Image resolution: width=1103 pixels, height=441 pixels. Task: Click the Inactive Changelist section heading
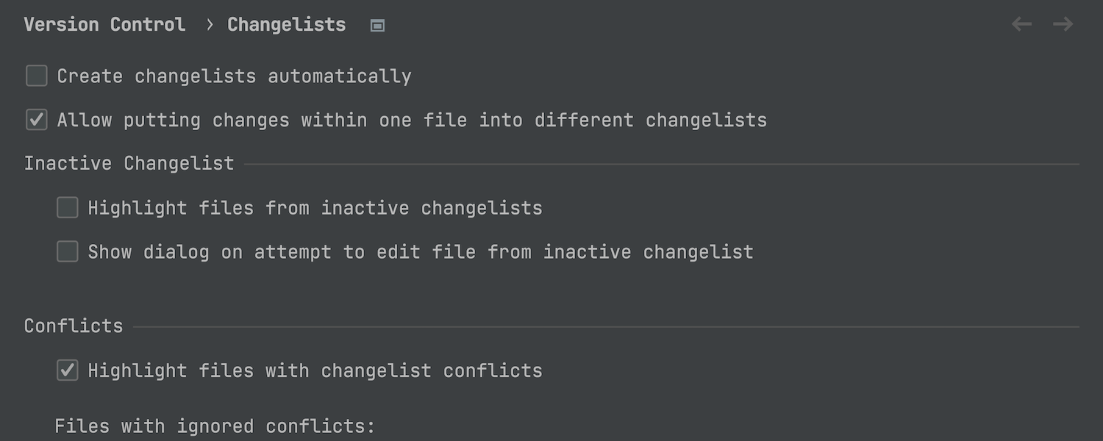click(129, 163)
